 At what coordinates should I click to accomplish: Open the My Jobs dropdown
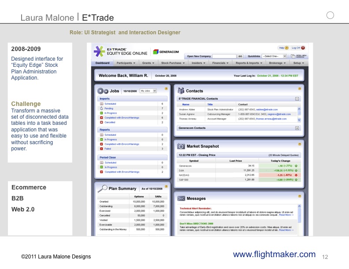[148, 91]
